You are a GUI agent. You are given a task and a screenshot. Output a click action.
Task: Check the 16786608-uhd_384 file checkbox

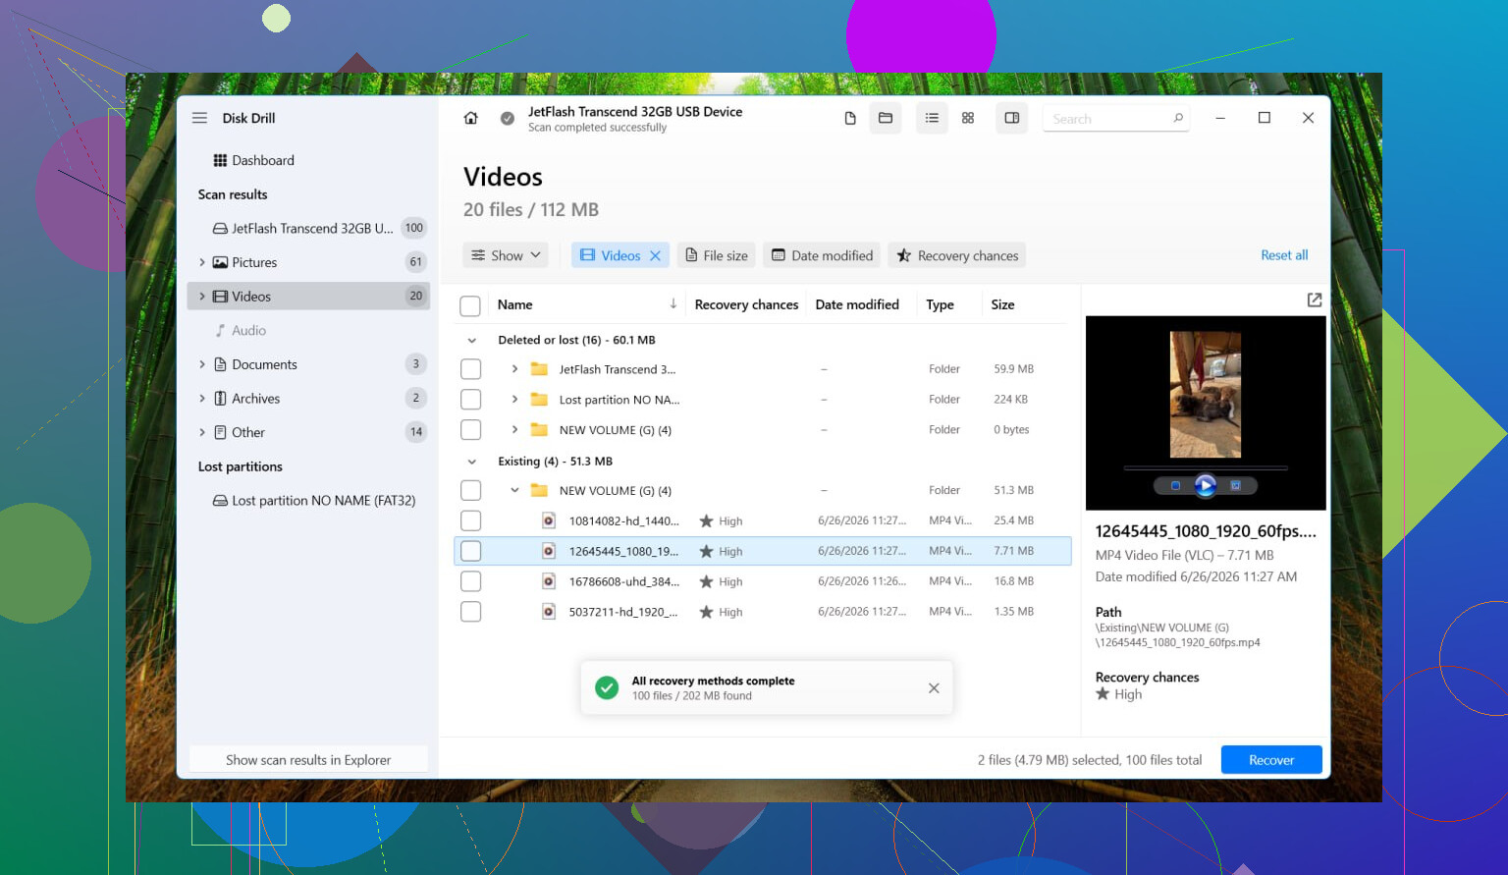click(x=471, y=581)
